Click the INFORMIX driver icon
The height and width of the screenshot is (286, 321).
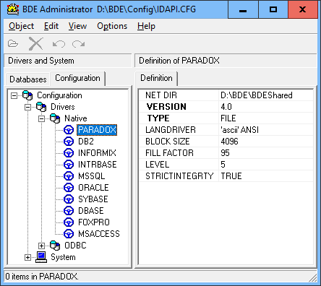coord(69,153)
